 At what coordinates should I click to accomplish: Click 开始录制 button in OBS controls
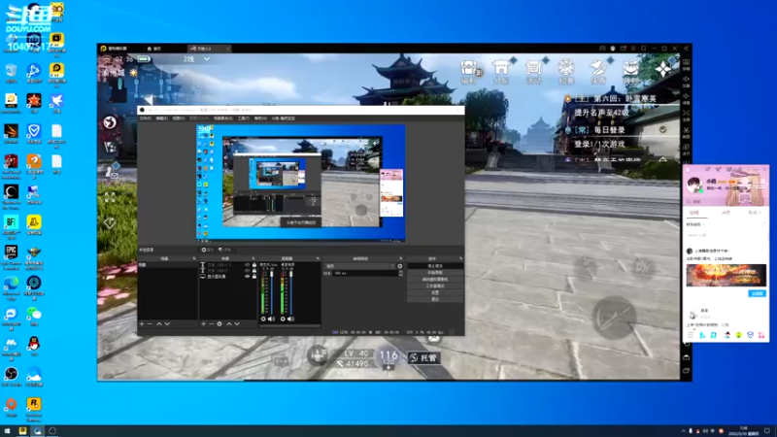coord(435,273)
